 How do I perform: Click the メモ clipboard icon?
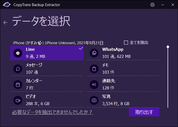94,69
